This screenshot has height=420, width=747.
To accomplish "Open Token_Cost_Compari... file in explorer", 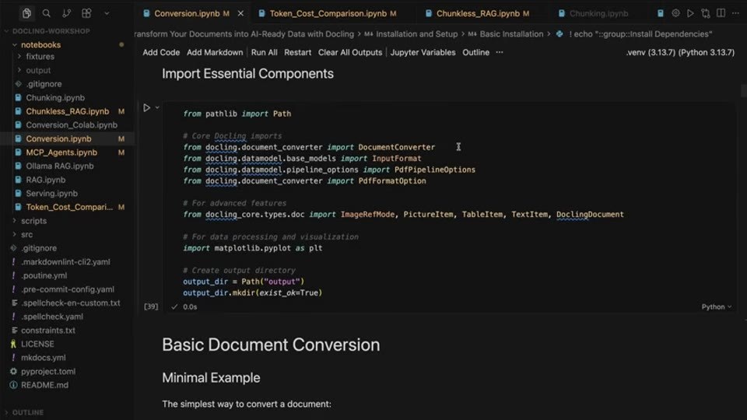I will 69,207.
